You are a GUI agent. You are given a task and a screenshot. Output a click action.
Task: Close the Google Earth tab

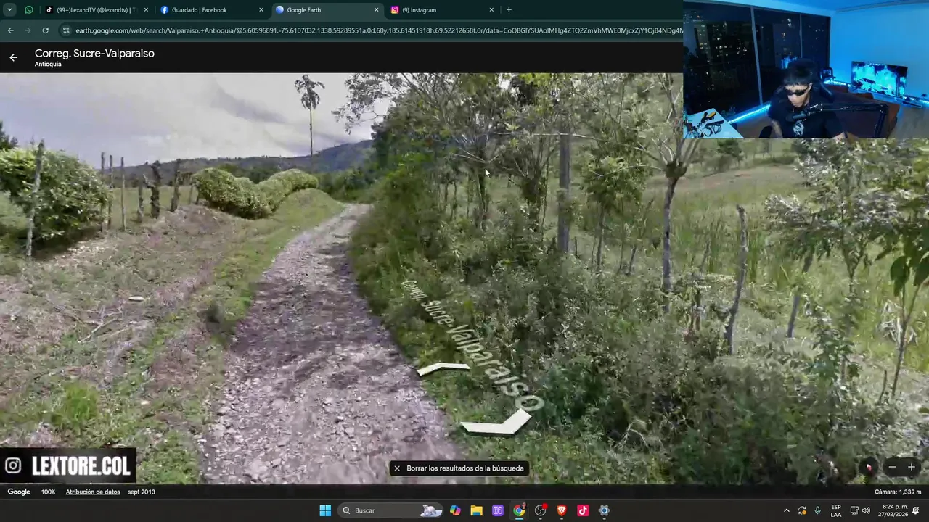click(x=376, y=10)
